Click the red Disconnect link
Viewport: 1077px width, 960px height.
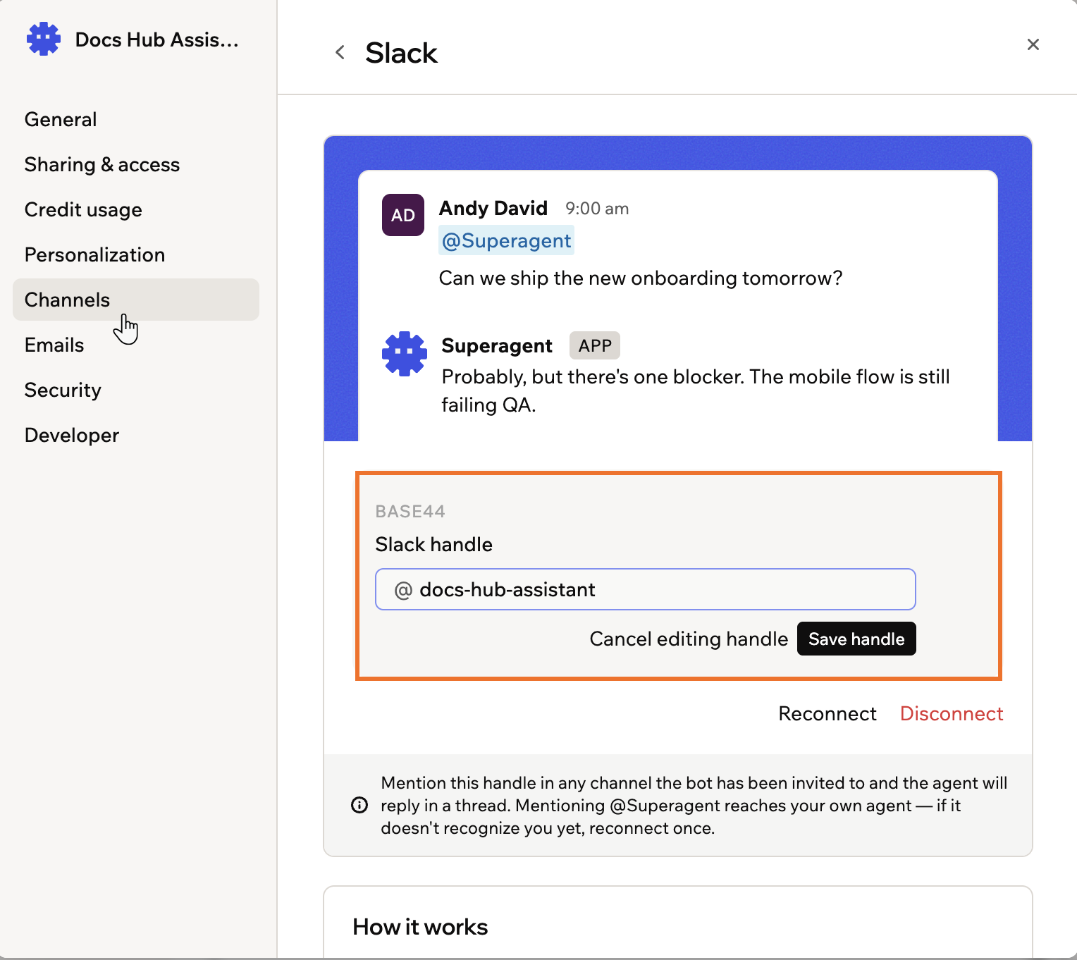[952, 713]
